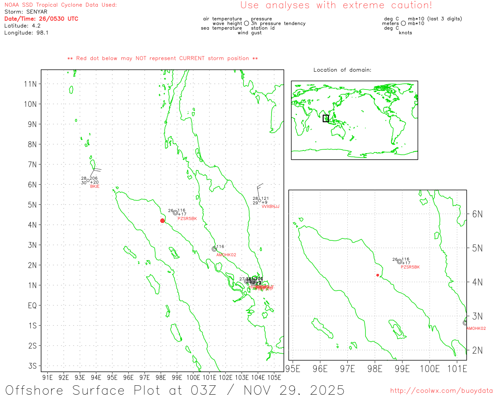The height and width of the screenshot is (395, 493).
Task: Click the station model legend circle beside 'wave height'
Action: [x=246, y=24]
